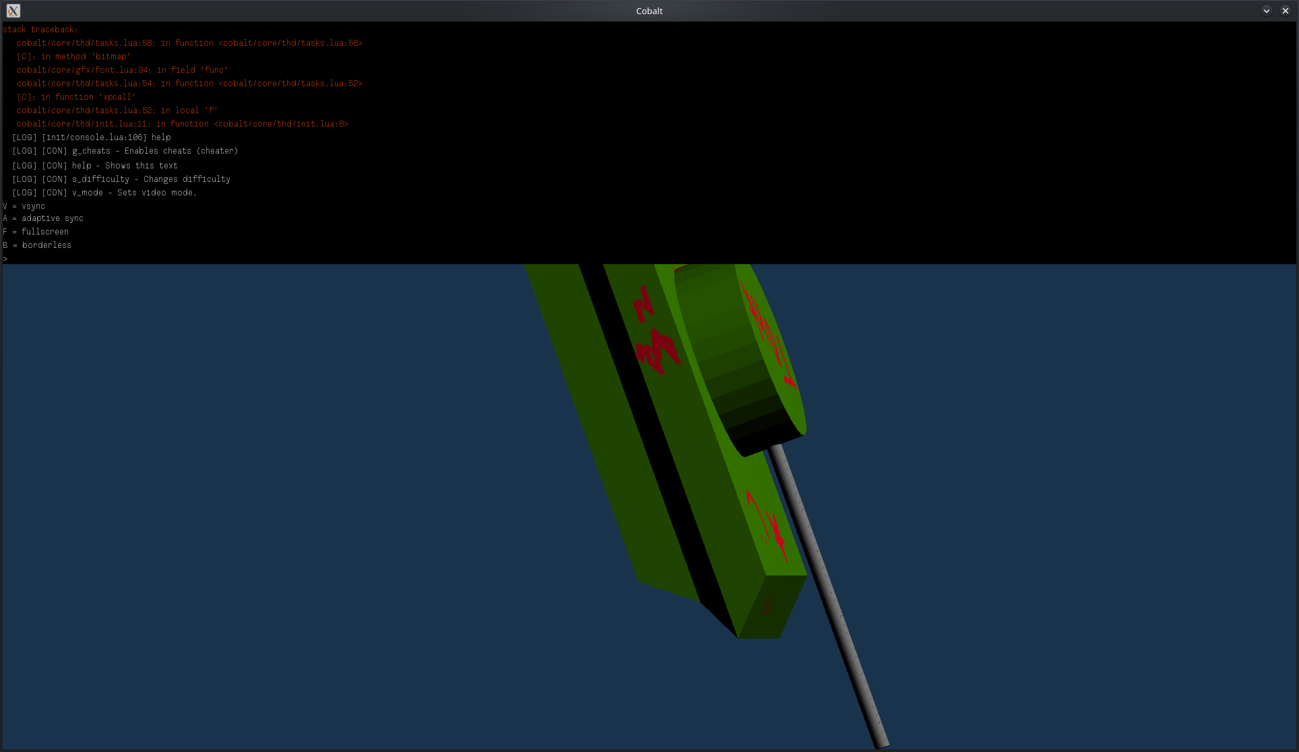Click the 'F = fullscreen' line

pyautogui.click(x=36, y=232)
